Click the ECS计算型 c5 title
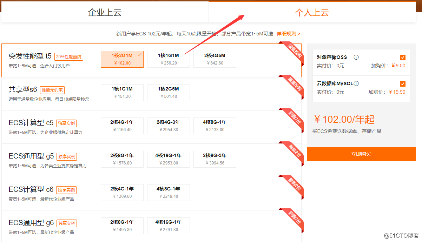The width and height of the screenshot is (422, 242). tap(31, 123)
